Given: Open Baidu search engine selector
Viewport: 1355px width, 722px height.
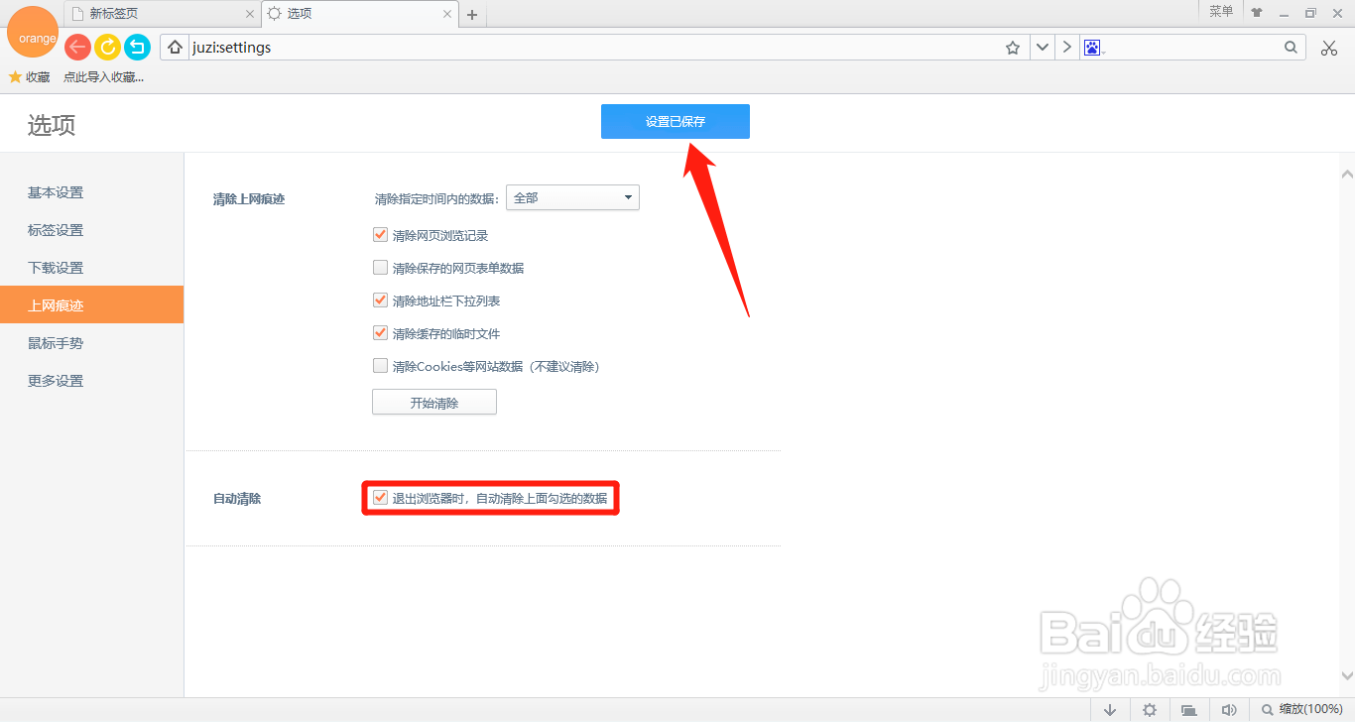Looking at the screenshot, I should click(1094, 48).
